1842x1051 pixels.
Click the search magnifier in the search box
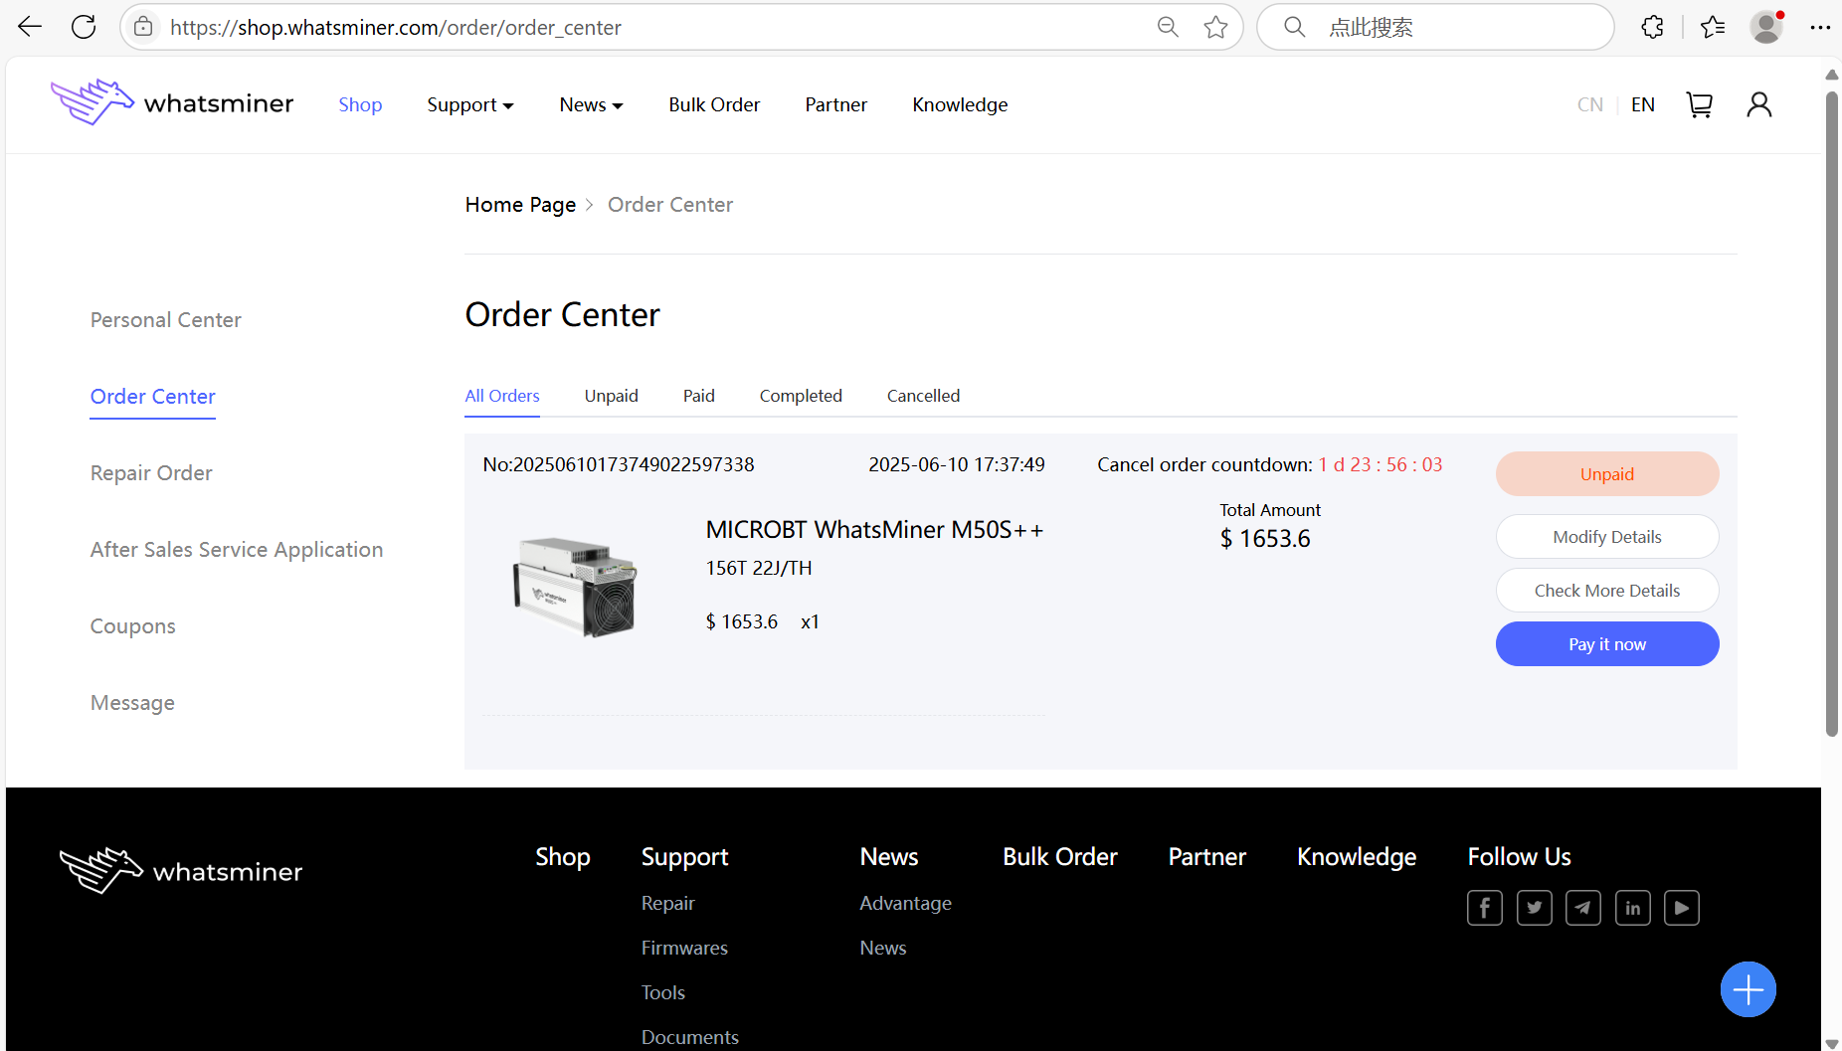(x=1294, y=27)
